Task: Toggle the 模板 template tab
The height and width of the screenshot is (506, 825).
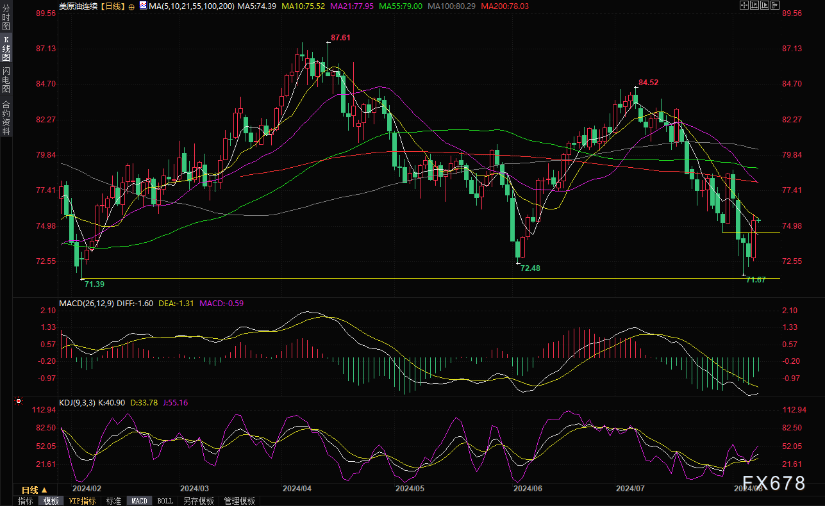Action: [51, 501]
